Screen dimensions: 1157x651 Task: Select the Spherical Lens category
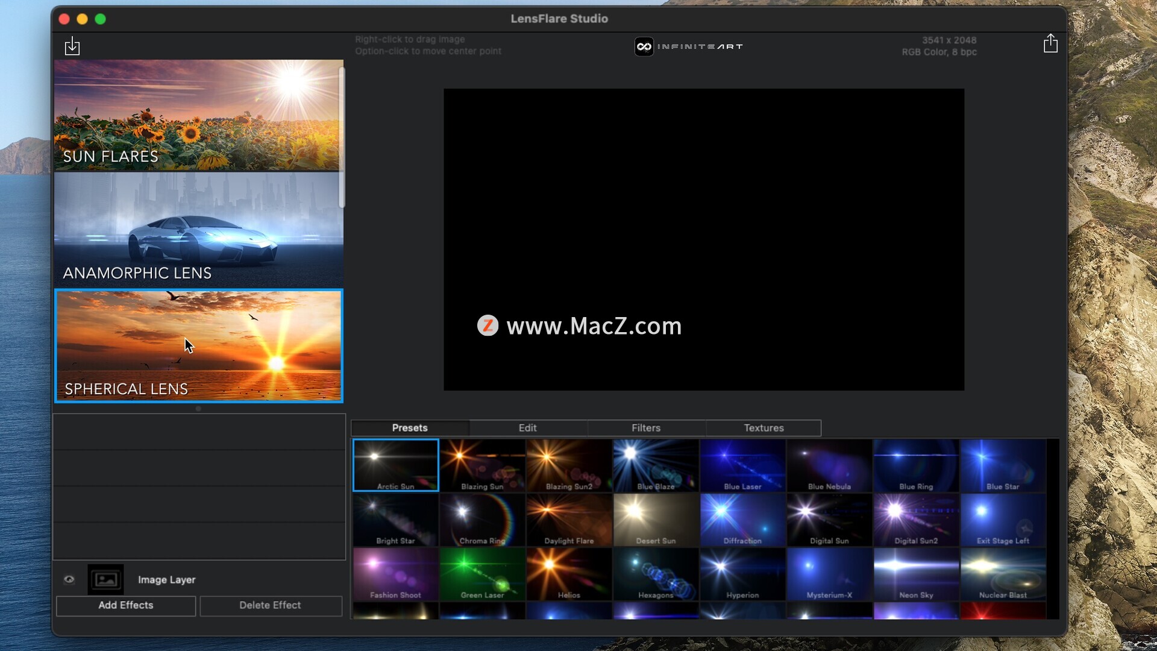(198, 346)
